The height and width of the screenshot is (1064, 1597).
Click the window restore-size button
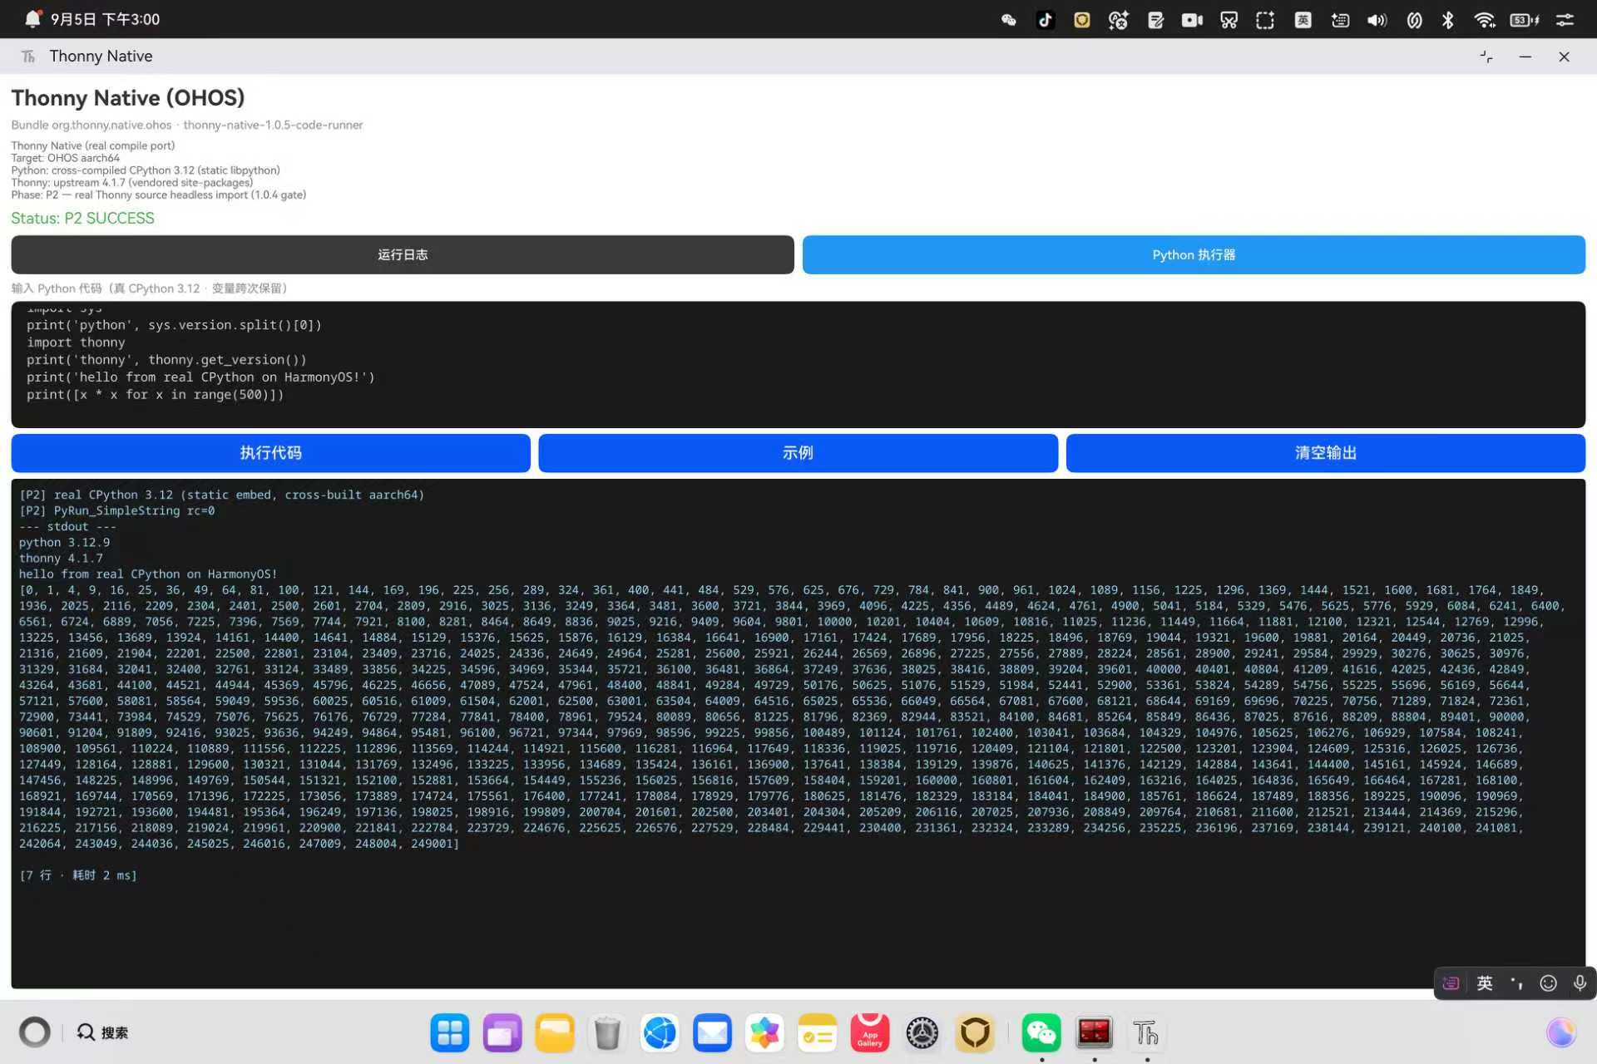pyautogui.click(x=1486, y=57)
